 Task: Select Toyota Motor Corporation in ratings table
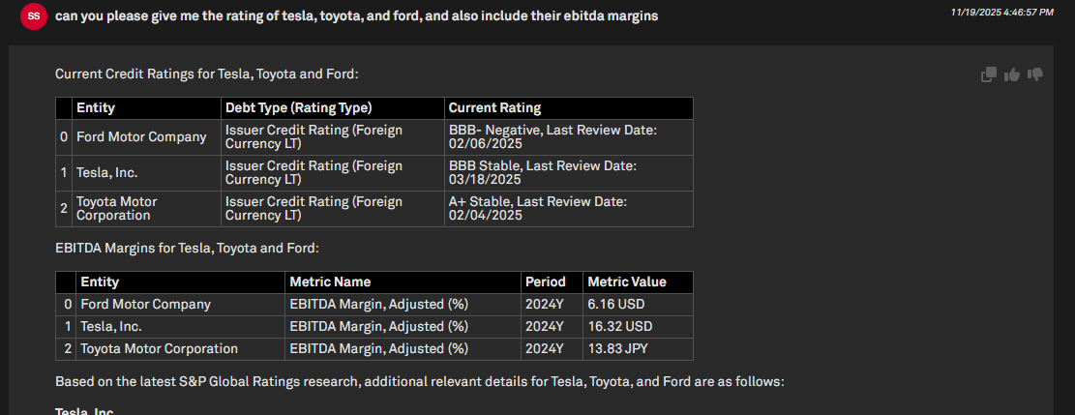point(117,208)
